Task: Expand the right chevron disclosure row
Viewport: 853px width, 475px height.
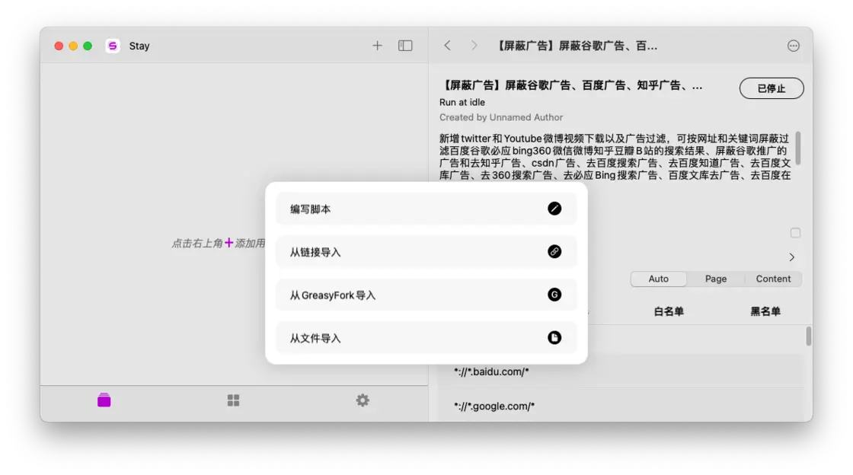Action: 791,257
